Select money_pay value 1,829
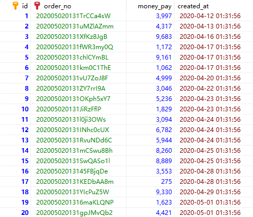This screenshot has height=217, width=253. pyautogui.click(x=164, y=109)
